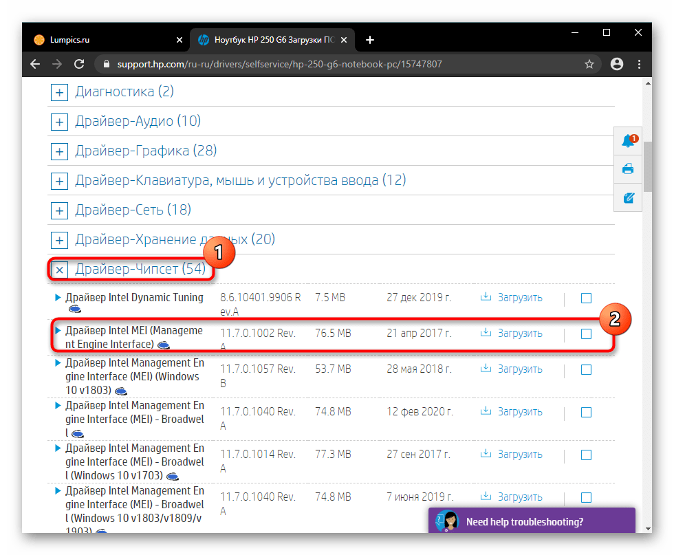Select checkbox for the 21 апр 2017 driver
674x555 pixels.
pyautogui.click(x=586, y=334)
